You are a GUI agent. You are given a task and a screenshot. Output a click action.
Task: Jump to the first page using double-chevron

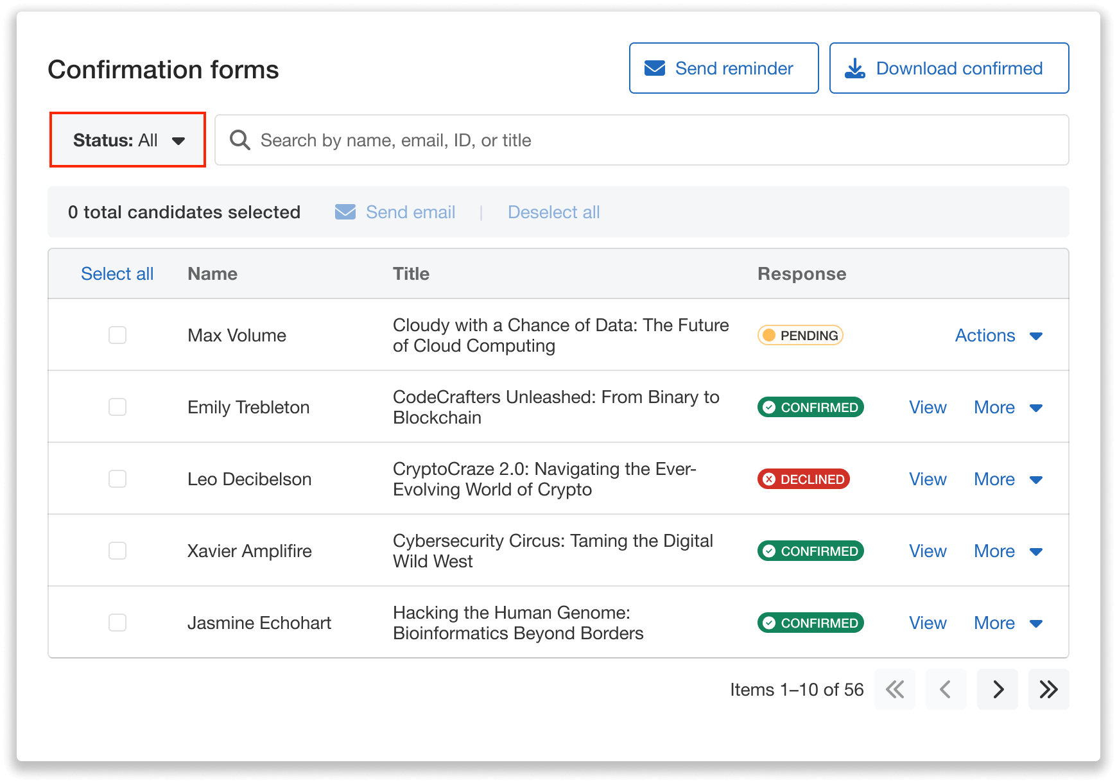click(x=894, y=689)
